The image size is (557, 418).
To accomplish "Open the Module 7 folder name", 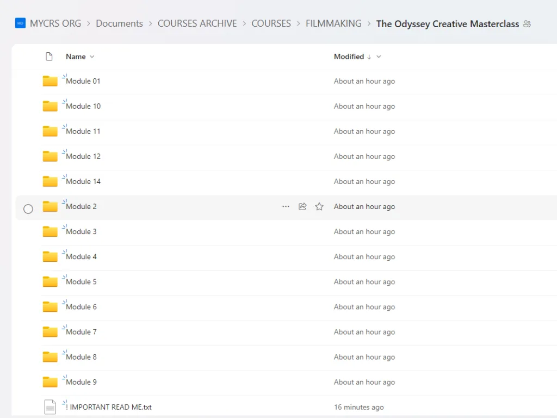I will pos(81,332).
